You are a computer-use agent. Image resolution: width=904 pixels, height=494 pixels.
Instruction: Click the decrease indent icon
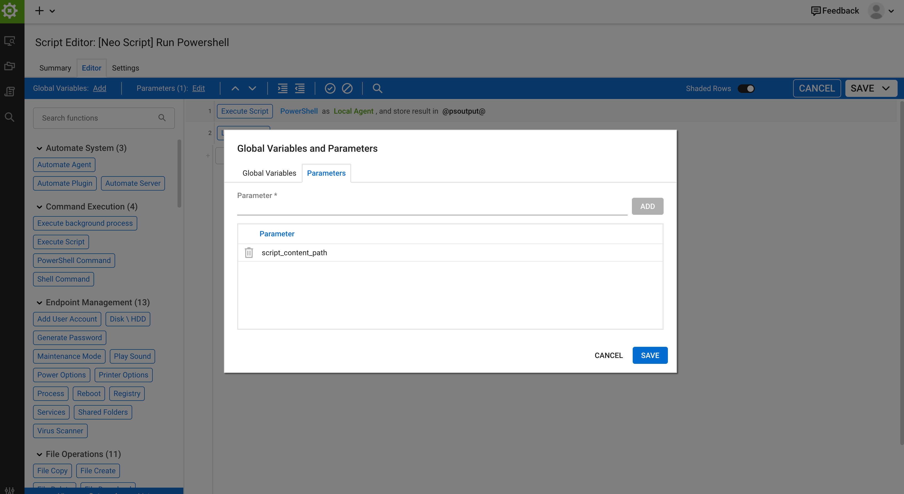pyautogui.click(x=300, y=88)
